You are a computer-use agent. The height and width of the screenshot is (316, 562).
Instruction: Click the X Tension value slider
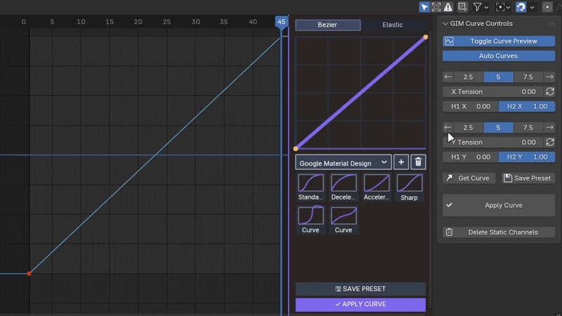(493, 92)
